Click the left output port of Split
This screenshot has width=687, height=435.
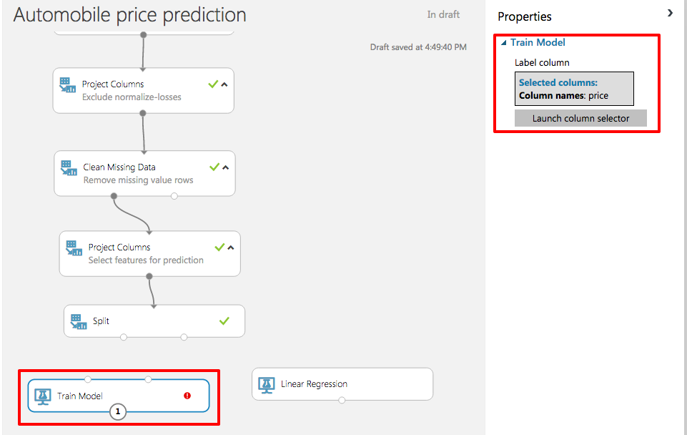[124, 337]
